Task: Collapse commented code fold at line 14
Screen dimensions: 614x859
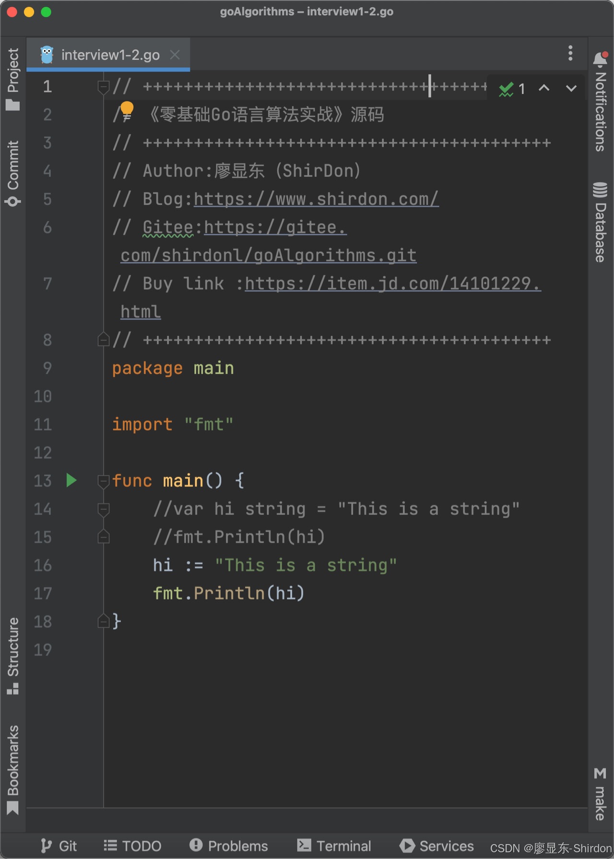Action: (x=103, y=509)
